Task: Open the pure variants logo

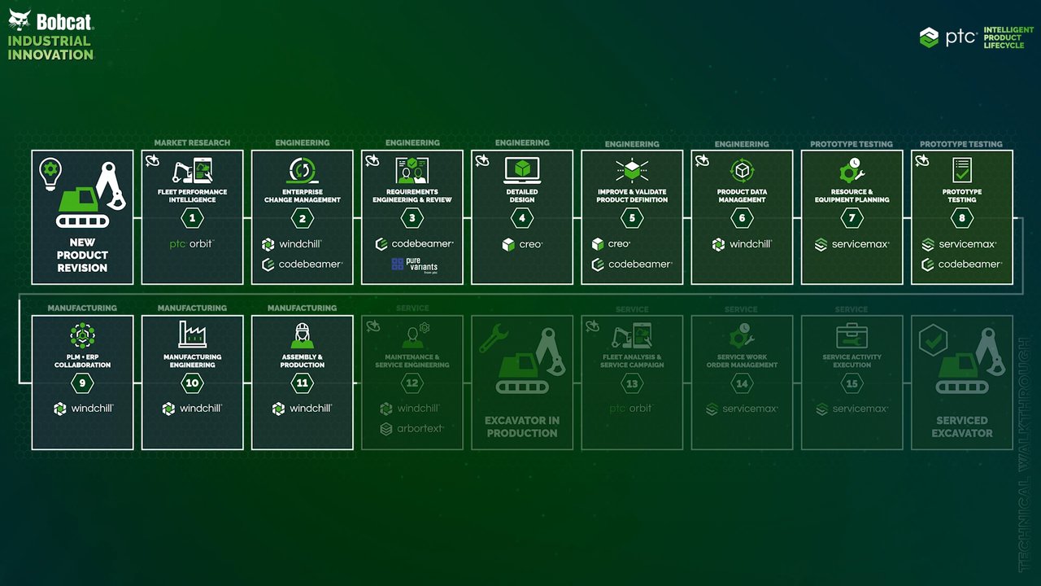Action: tap(415, 264)
